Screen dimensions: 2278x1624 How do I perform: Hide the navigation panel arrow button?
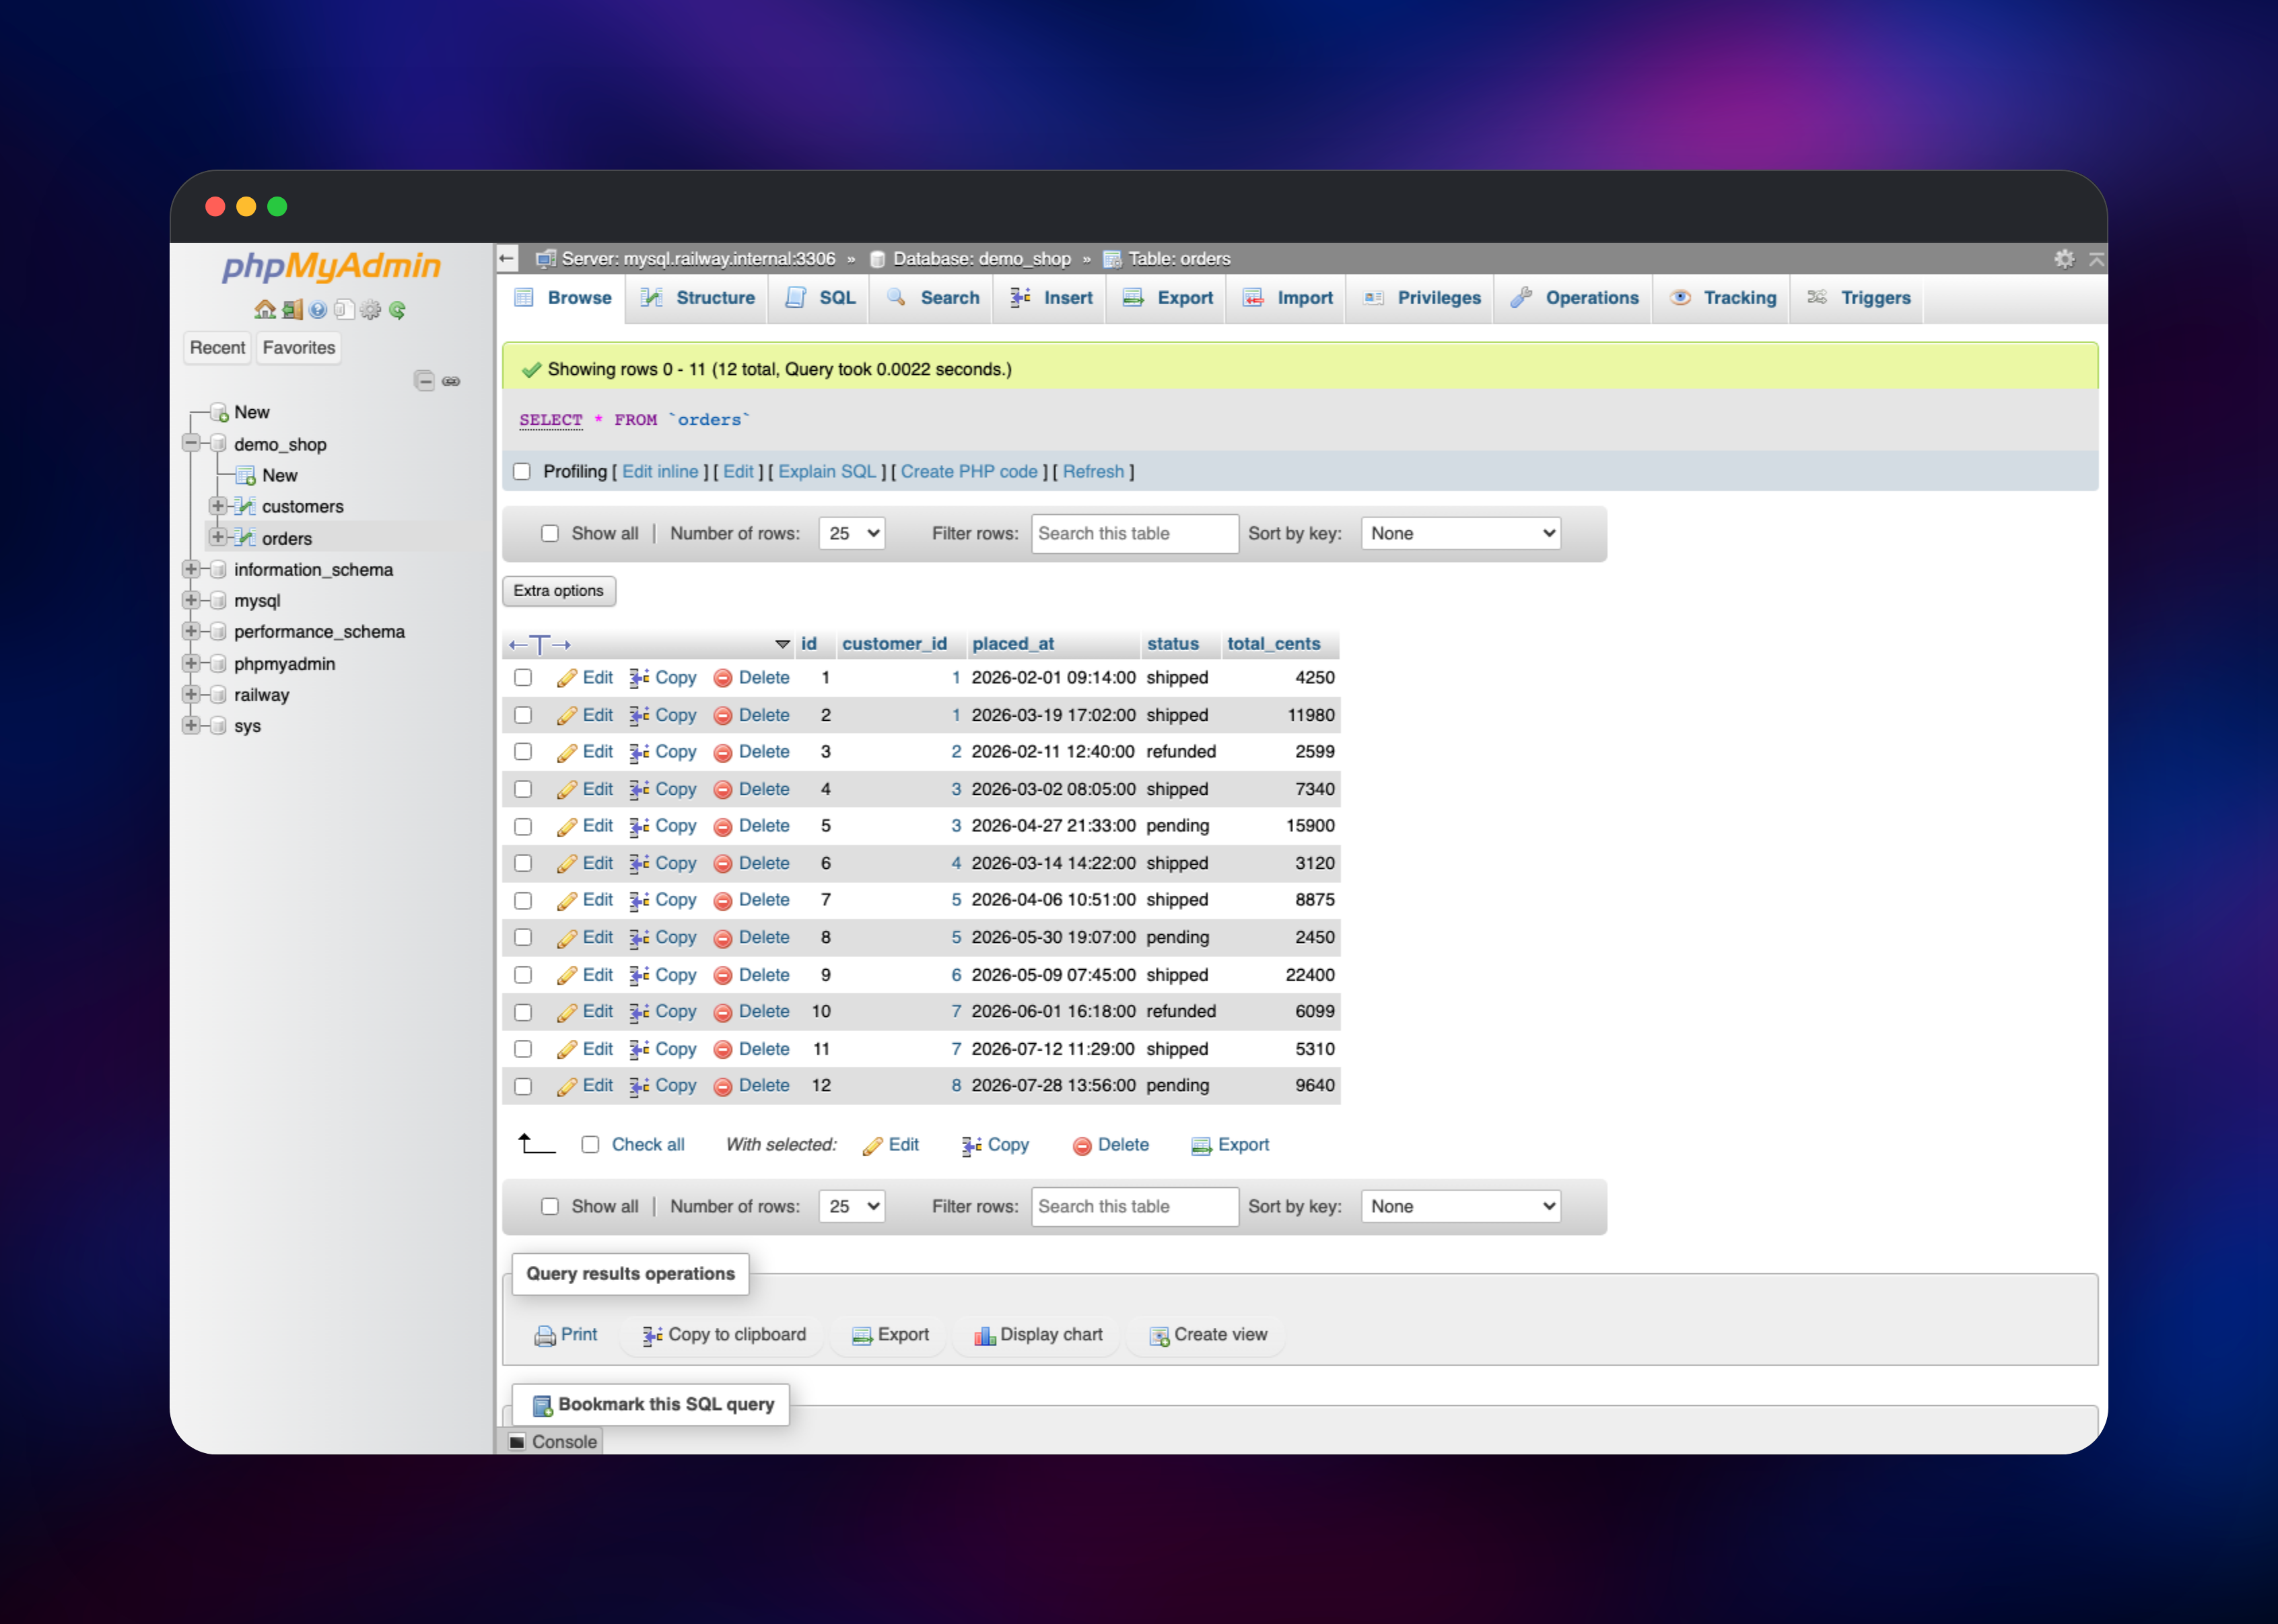(507, 259)
